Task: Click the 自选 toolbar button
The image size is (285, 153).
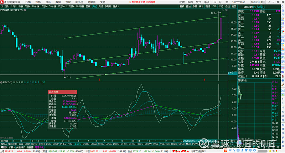Action: 227,6
